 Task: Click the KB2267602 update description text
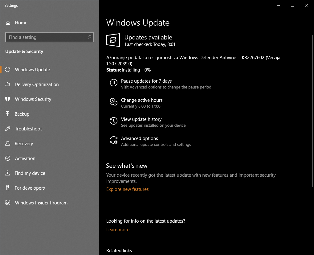193,61
